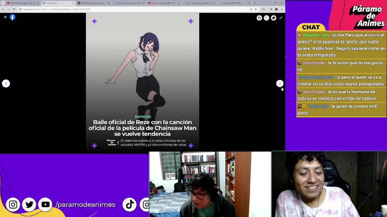Reload the page in browser

pyautogui.click(x=14, y=9)
